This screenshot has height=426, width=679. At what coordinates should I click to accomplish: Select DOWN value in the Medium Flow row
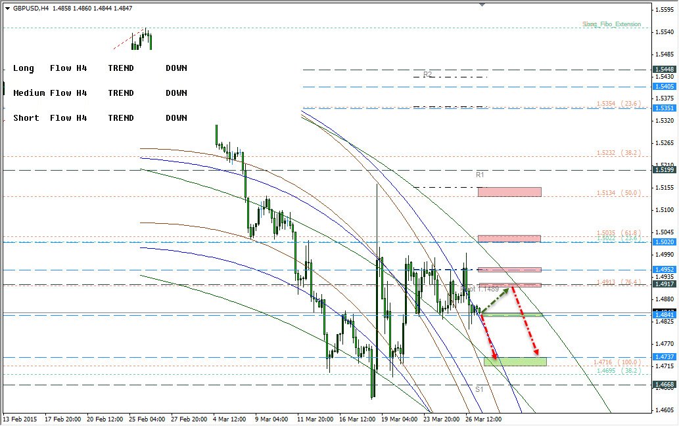click(x=176, y=93)
